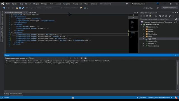Click in the Visual Studio search box
The width and height of the screenshot is (179, 101).
click(x=112, y=4)
